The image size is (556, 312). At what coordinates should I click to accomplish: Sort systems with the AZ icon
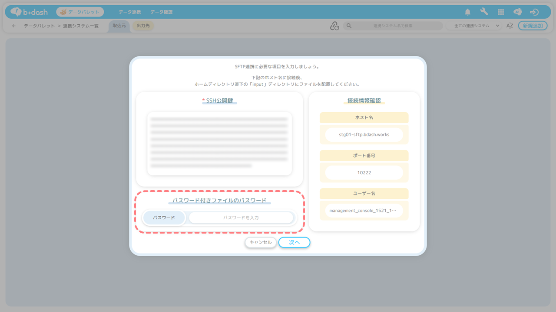pyautogui.click(x=510, y=26)
